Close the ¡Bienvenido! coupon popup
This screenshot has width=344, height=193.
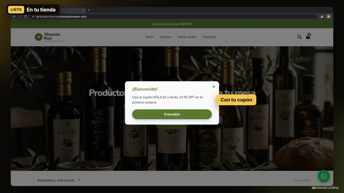click(x=214, y=87)
